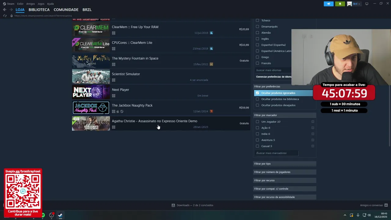Screen dimensions: 391x220
Task: Open ClearMem :: Free Up Your RAM
Action: [161, 29]
